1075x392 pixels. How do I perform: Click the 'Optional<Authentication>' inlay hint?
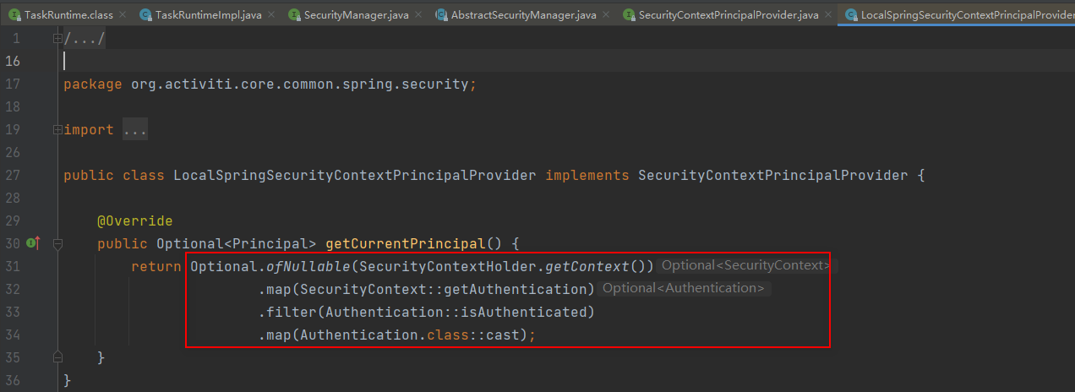click(x=685, y=289)
